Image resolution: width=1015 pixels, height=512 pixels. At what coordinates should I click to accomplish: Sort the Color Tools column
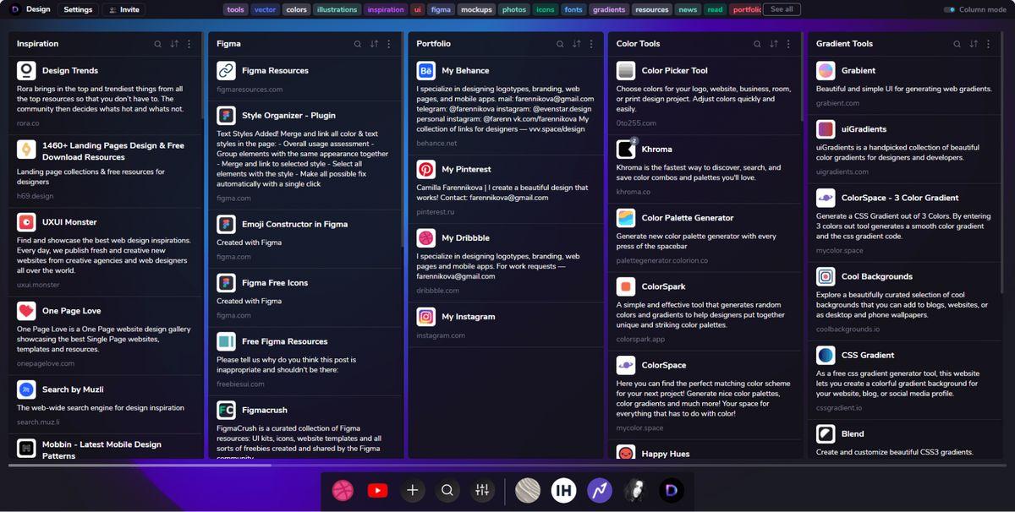tap(773, 44)
